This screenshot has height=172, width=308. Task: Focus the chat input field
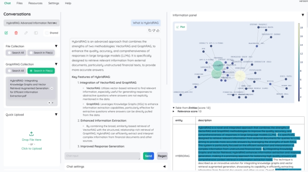pos(102,156)
